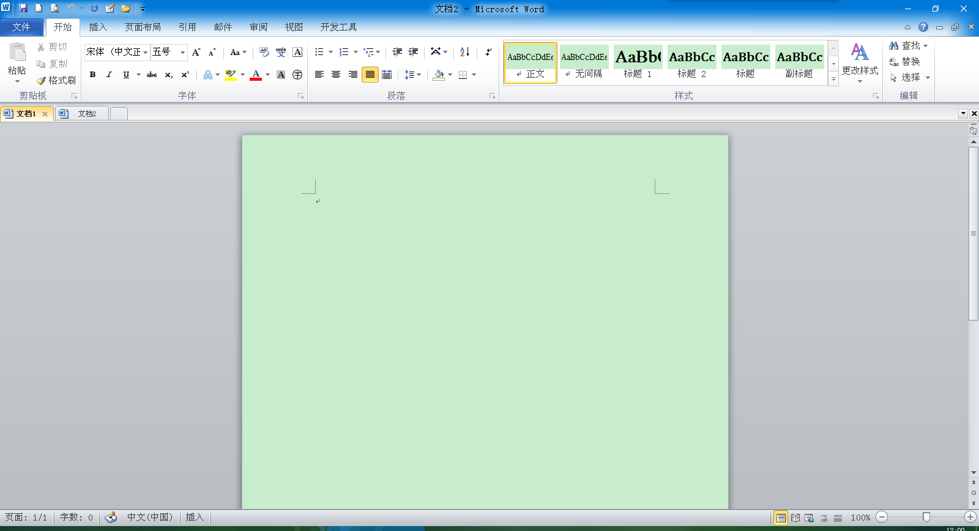Viewport: 979px width, 531px height.
Task: Click the Cut button
Action: click(x=51, y=47)
